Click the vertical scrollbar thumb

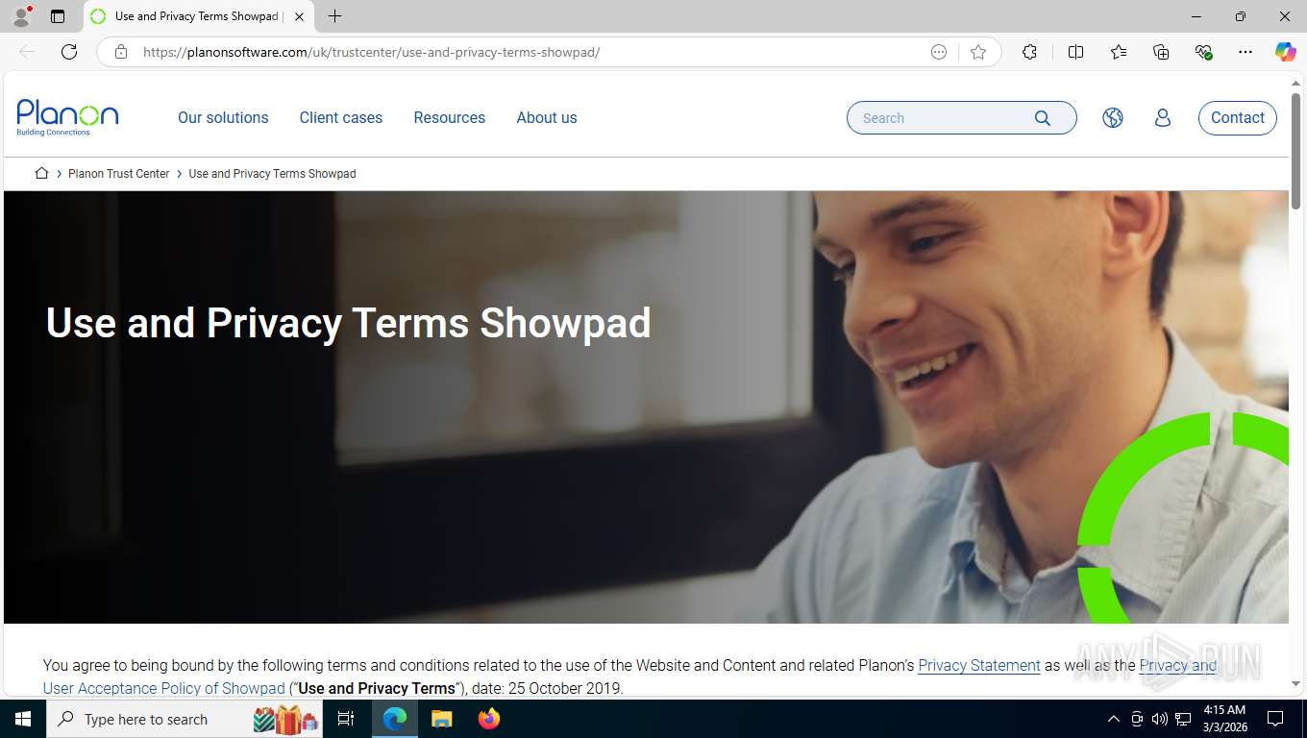(1295, 149)
